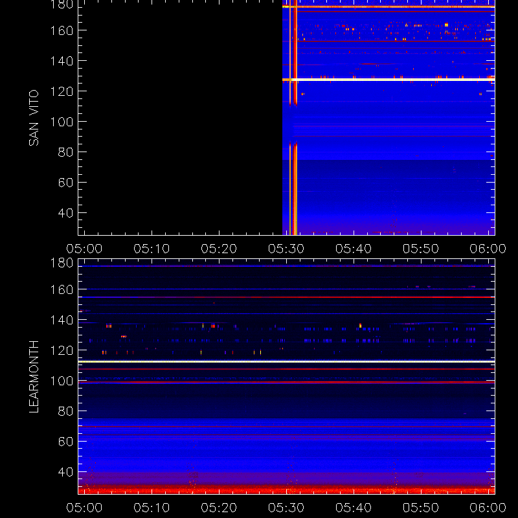The height and width of the screenshot is (518, 518).
Task: Click 06:00 time label under SAN VITO plot
Action: point(488,249)
